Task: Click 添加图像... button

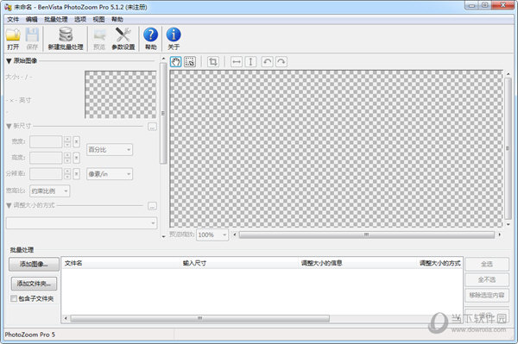Action: coord(34,264)
